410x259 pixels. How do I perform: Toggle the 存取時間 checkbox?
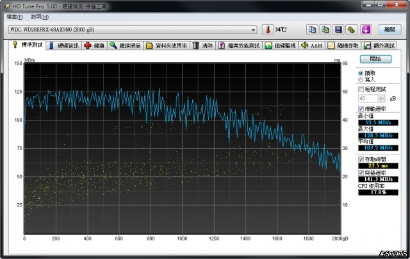(x=361, y=159)
